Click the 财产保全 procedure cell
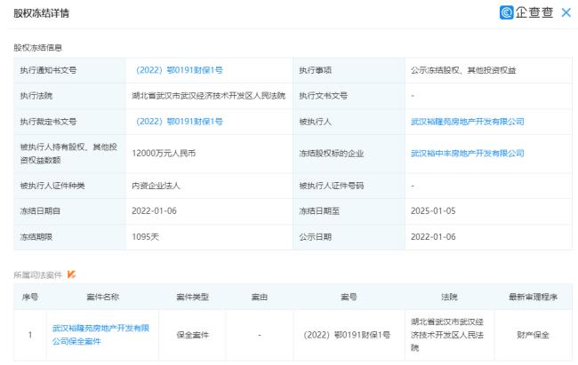 click(533, 335)
